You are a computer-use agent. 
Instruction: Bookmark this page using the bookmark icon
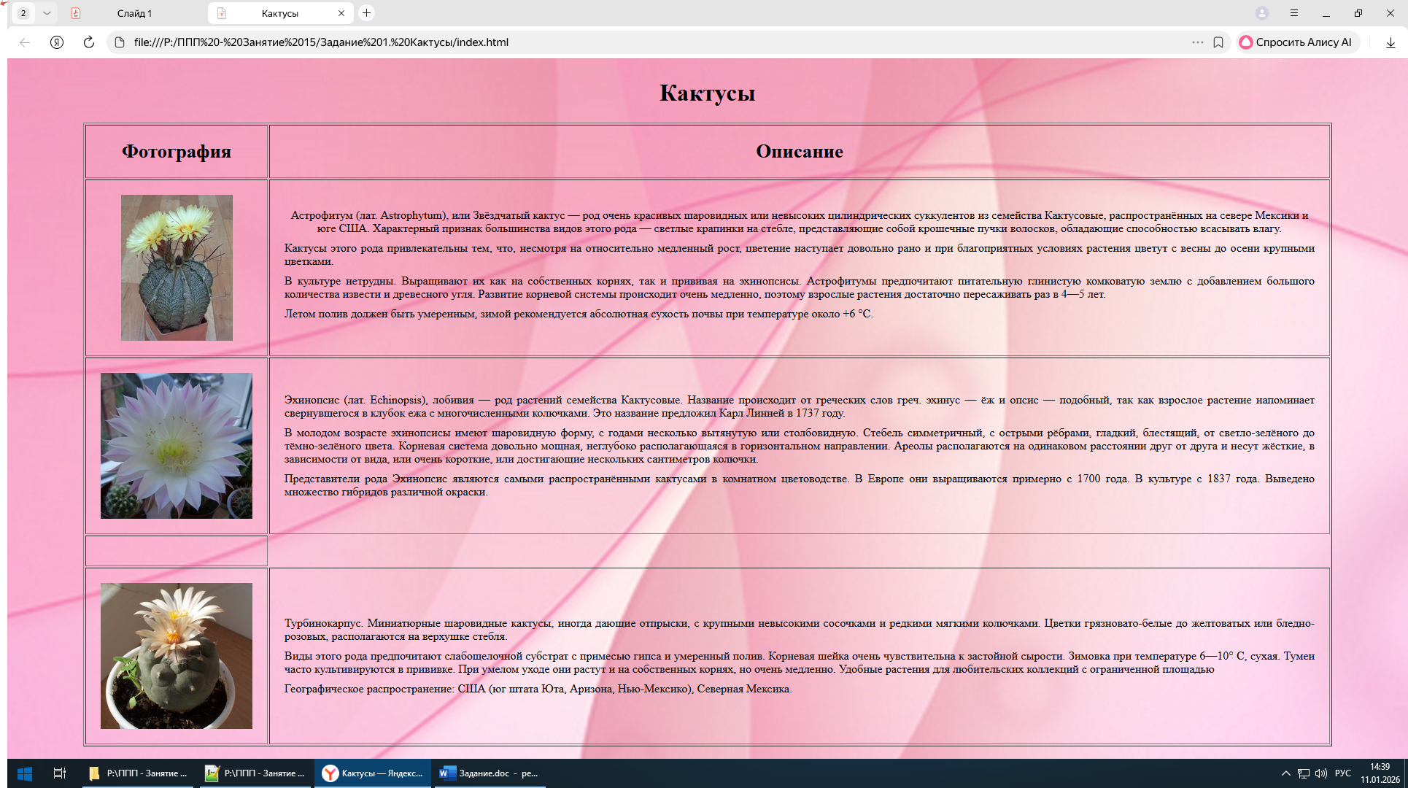[x=1218, y=42]
